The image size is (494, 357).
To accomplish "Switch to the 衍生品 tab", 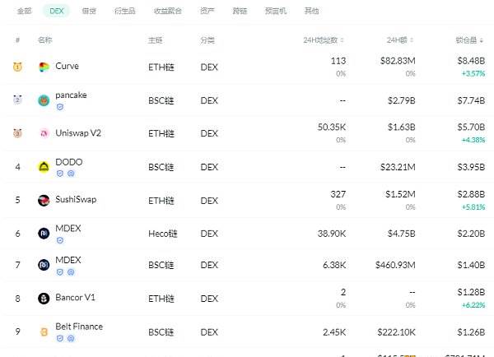I will point(125,11).
